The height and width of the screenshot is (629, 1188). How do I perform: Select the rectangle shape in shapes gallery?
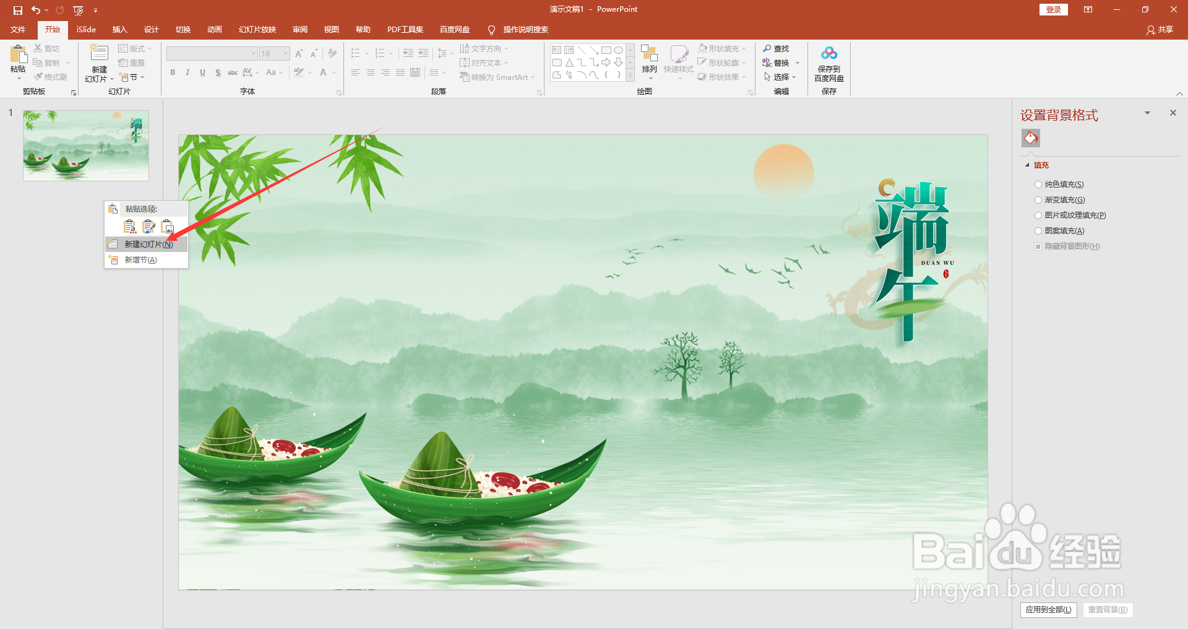point(606,50)
